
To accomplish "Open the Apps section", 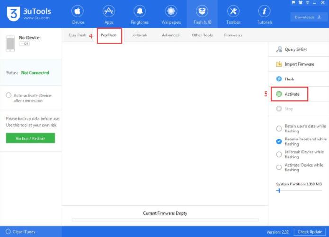I will click(109, 14).
